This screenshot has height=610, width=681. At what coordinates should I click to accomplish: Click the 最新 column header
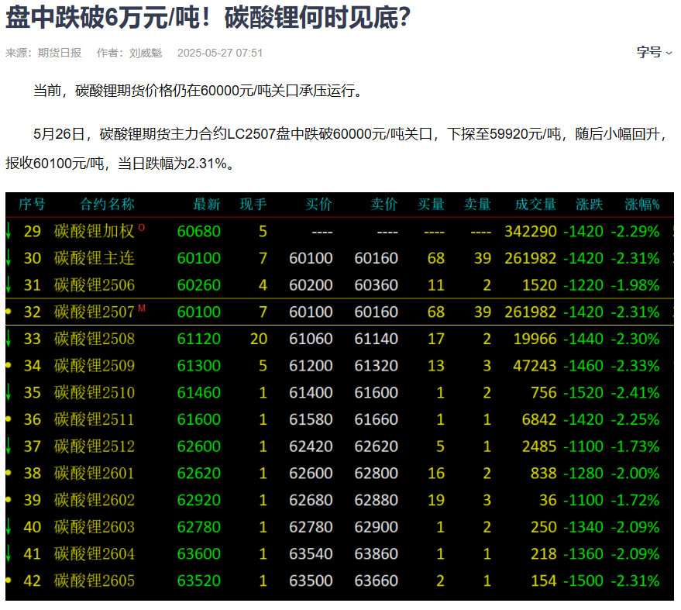(x=207, y=204)
